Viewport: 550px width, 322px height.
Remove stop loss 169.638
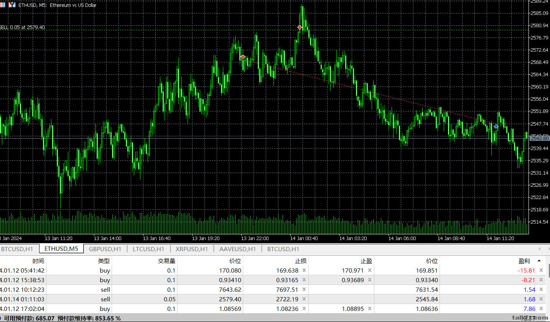coord(304,270)
